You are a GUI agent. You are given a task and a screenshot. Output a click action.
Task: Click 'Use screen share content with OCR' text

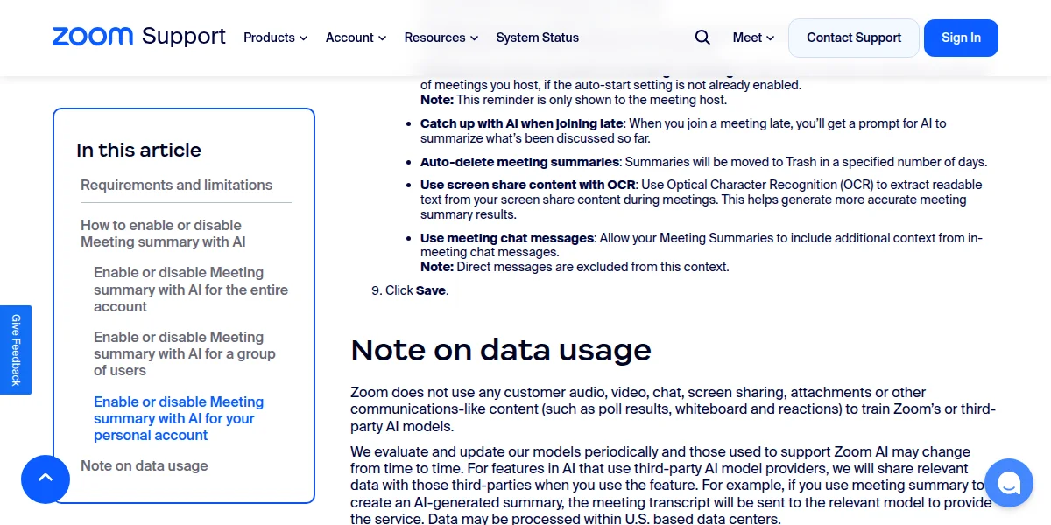tap(528, 185)
